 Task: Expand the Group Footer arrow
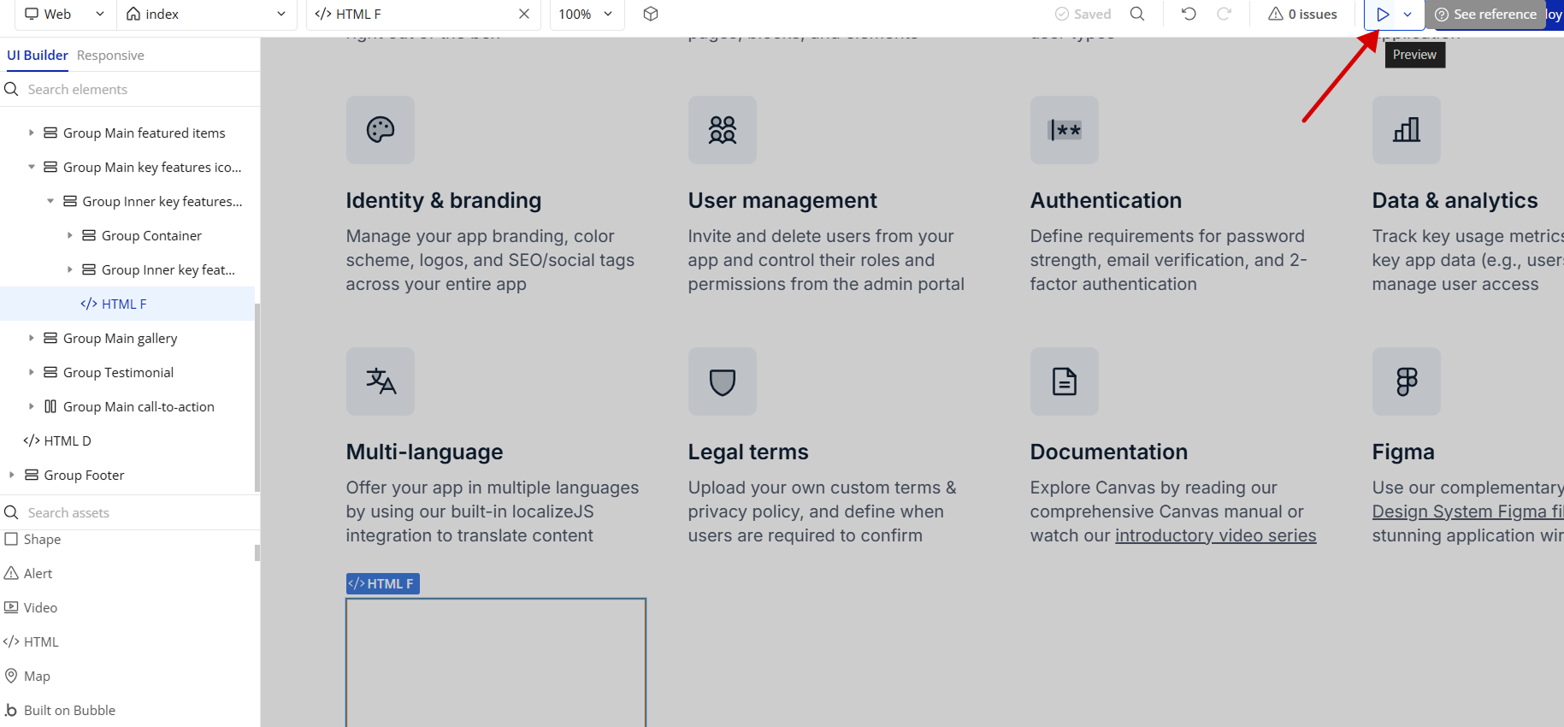pyautogui.click(x=12, y=475)
